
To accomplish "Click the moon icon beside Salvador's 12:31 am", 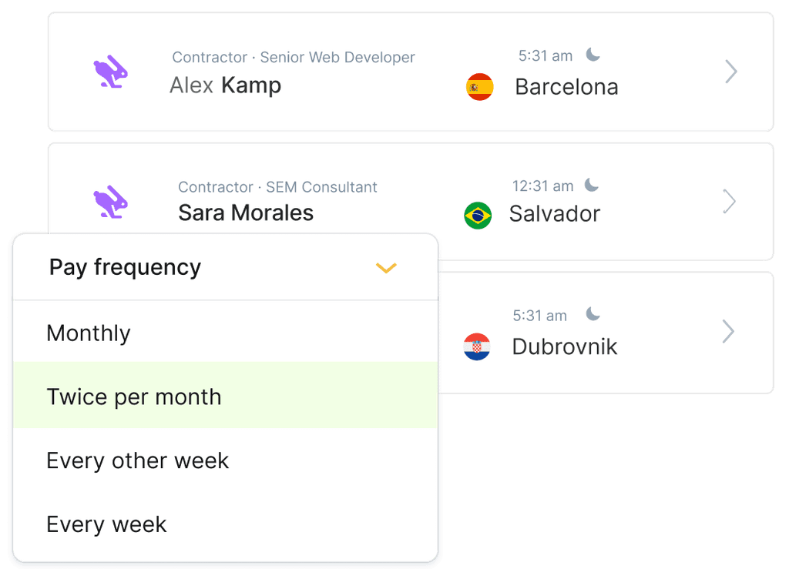I will [591, 185].
